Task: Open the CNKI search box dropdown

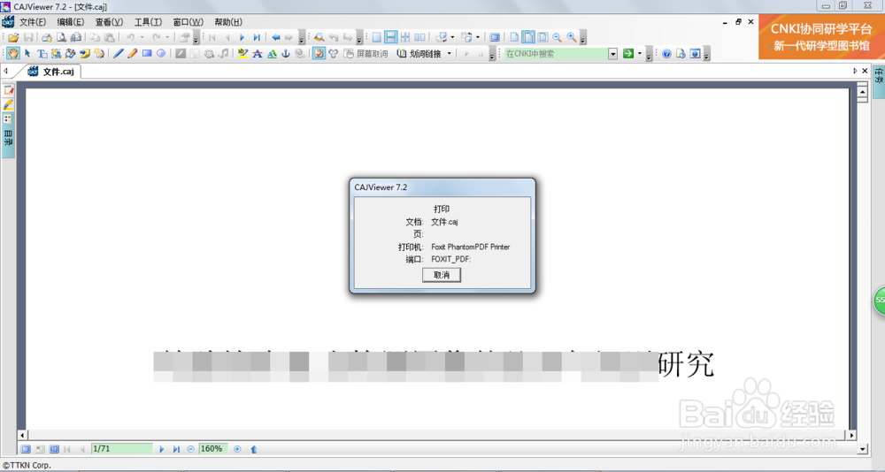Action: (613, 54)
